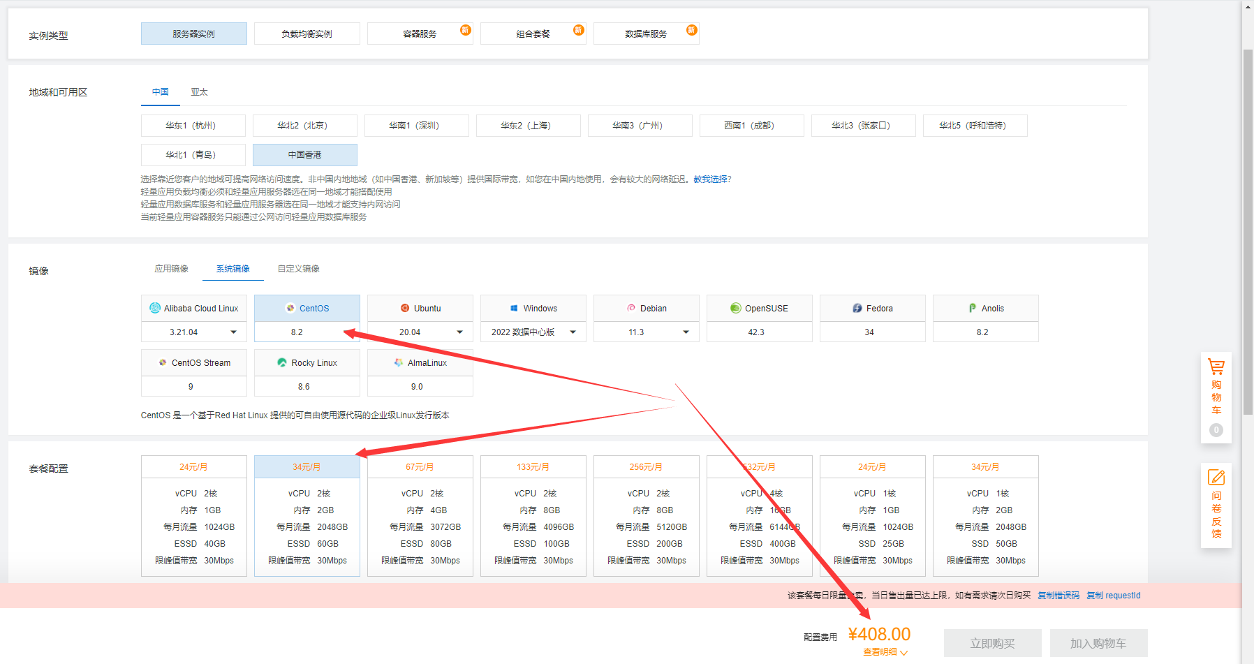1254x664 pixels.
Task: Click 立即购买 buy now button
Action: click(993, 643)
